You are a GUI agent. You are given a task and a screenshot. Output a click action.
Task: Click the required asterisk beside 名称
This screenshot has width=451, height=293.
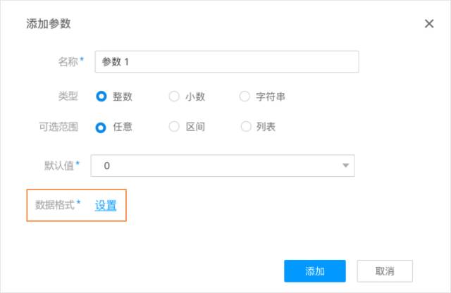point(82,61)
